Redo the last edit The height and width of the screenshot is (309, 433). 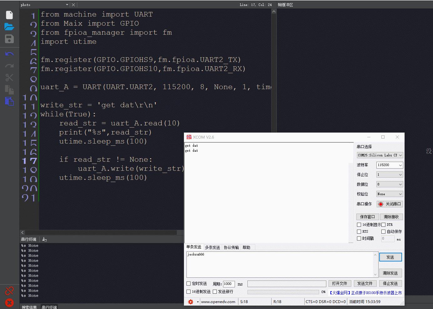pos(9,66)
